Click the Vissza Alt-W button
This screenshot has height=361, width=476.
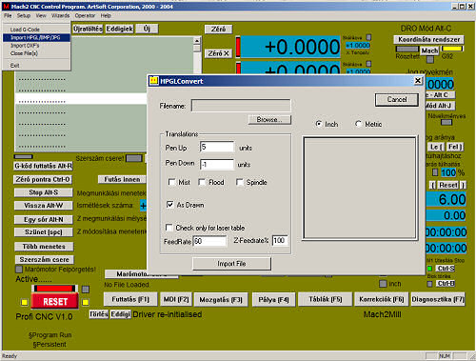[43, 206]
